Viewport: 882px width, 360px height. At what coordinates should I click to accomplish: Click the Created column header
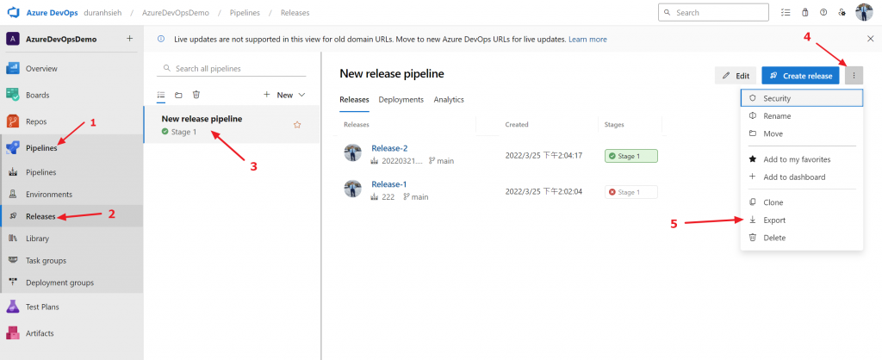pos(517,124)
